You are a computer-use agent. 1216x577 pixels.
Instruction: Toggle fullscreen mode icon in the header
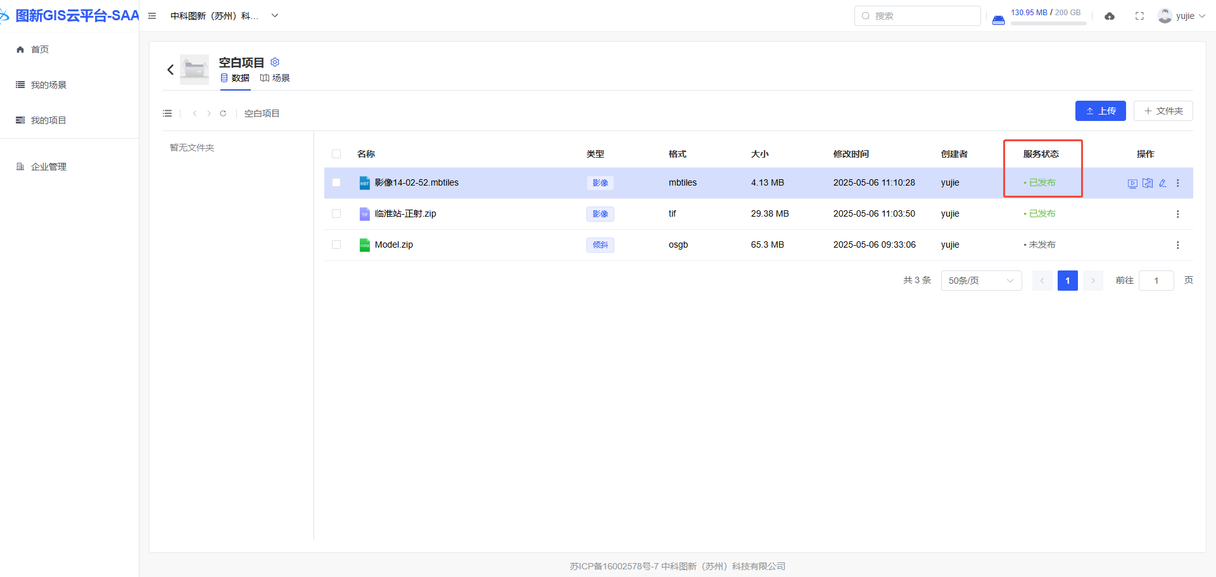(1139, 16)
